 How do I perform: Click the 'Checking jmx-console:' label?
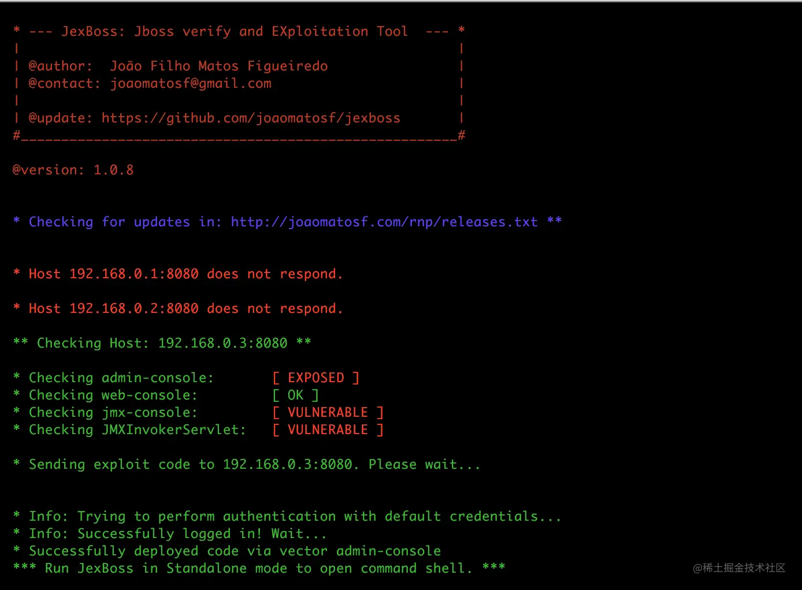tap(113, 413)
